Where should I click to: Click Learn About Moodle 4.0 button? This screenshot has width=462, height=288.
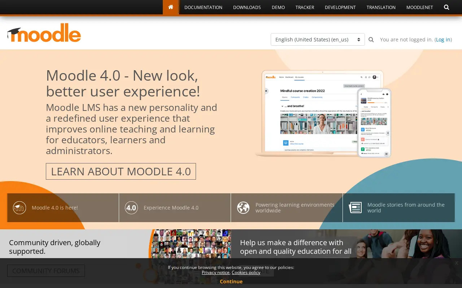point(121,171)
